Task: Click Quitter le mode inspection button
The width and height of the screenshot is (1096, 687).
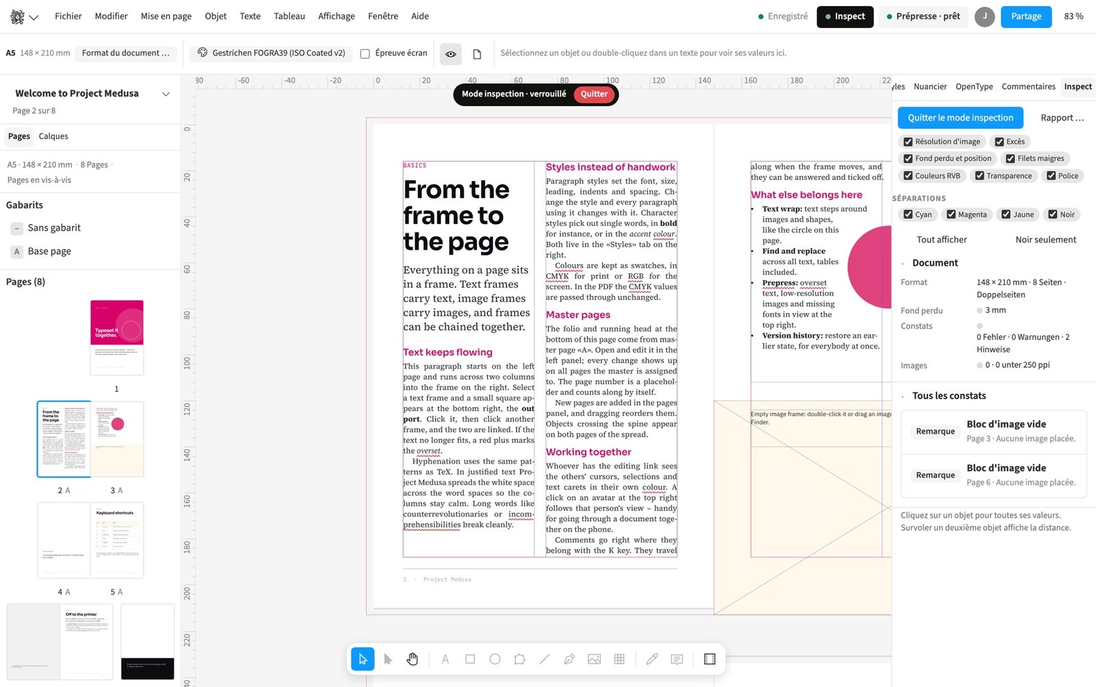Action: coord(960,118)
